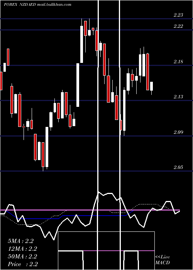Click the 2.18 price axis label
The image size is (193, 270).
click(x=178, y=61)
